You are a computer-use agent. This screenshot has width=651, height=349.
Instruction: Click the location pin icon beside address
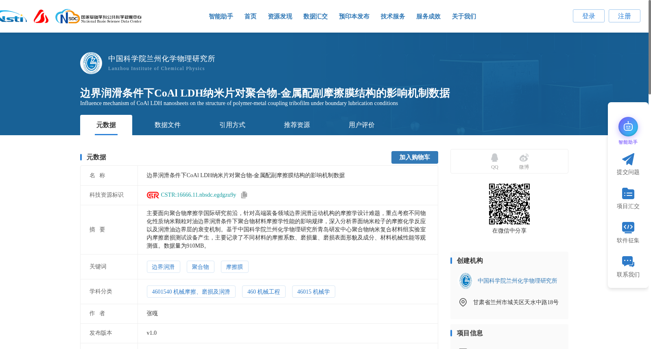click(463, 302)
